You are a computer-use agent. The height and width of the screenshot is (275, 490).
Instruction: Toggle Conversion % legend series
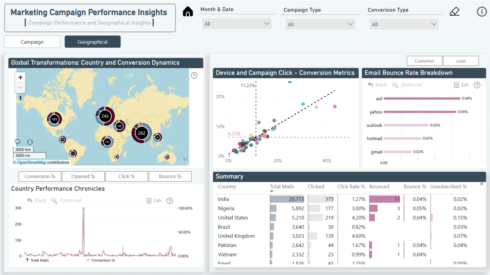click(101, 260)
